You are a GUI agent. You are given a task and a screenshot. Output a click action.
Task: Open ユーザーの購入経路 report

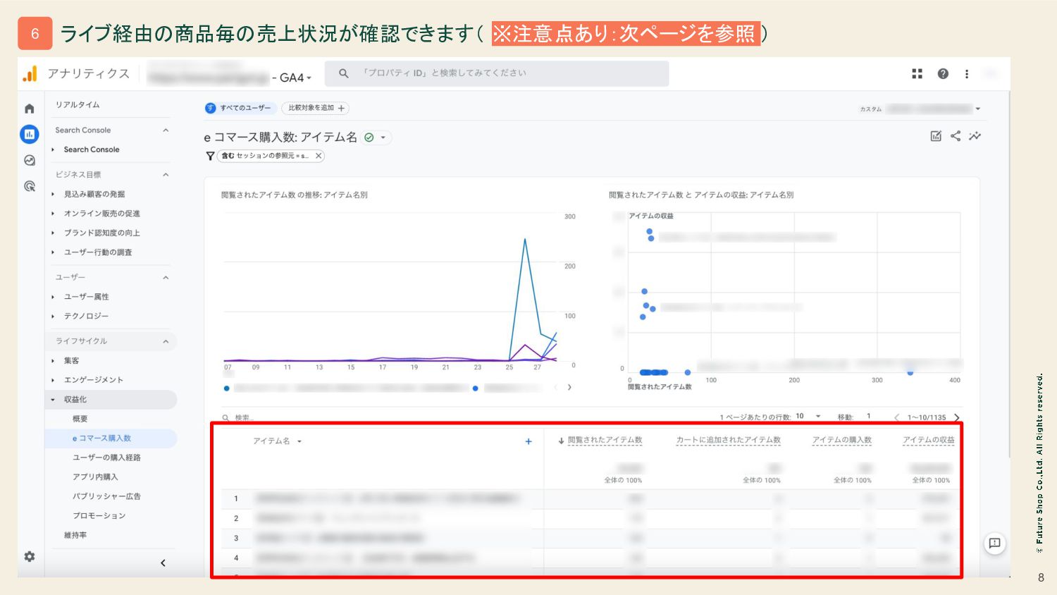pyautogui.click(x=106, y=458)
